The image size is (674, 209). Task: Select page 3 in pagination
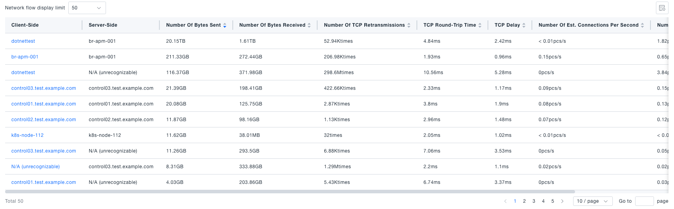coord(534,201)
